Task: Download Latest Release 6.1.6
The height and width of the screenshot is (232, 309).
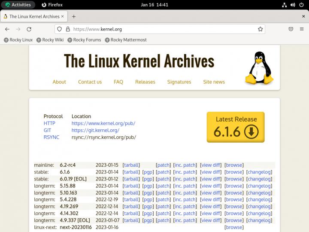Action: [236, 127]
